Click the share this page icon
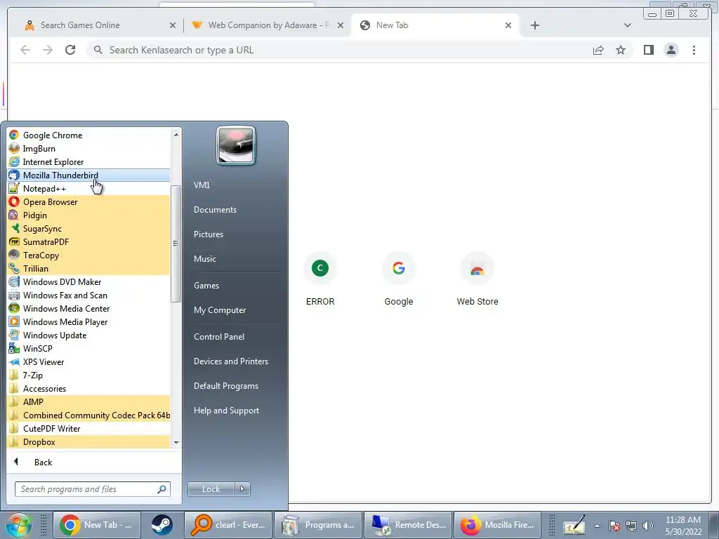The width and height of the screenshot is (719, 539). click(598, 50)
